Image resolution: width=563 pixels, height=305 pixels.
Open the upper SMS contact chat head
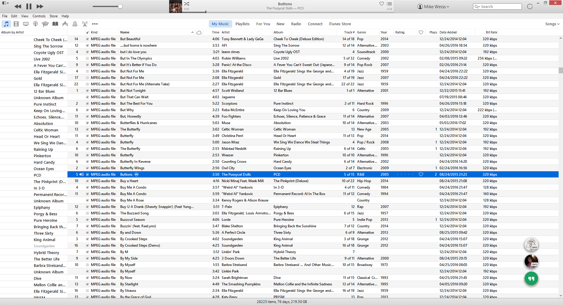tap(531, 244)
